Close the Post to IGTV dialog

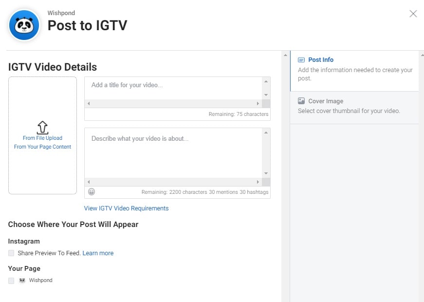pos(413,14)
